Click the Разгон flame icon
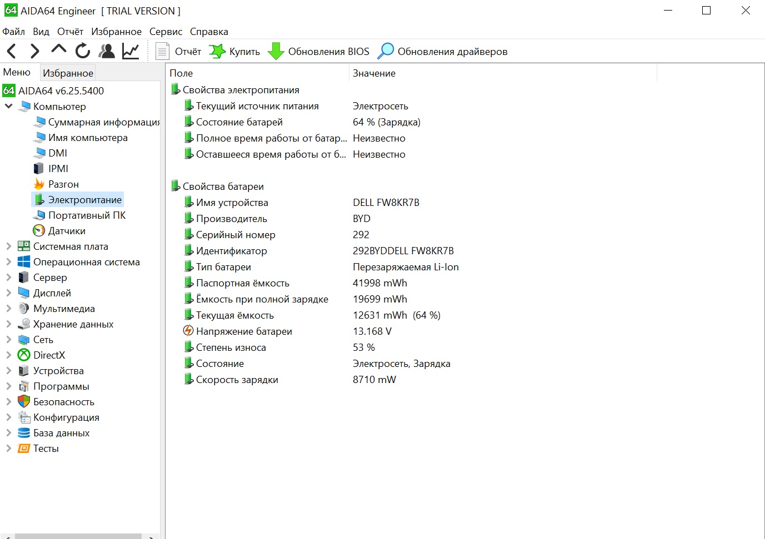Screen dimensions: 765x539 (39, 184)
